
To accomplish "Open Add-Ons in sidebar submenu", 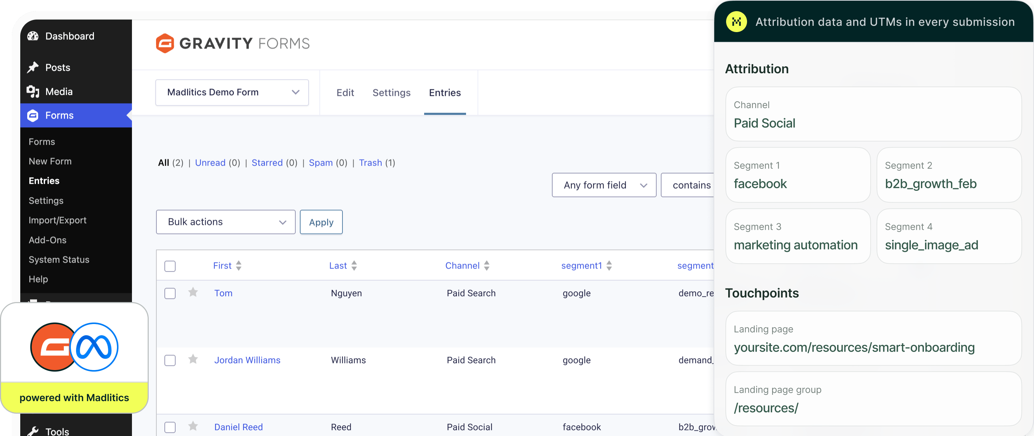I will (47, 240).
